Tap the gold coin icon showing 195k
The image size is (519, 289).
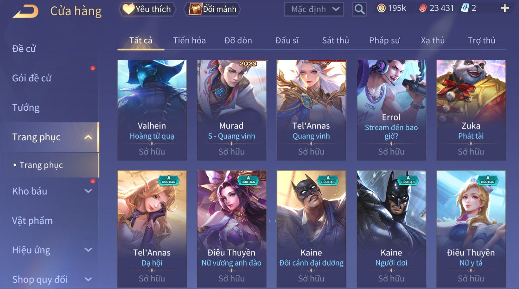tap(381, 8)
